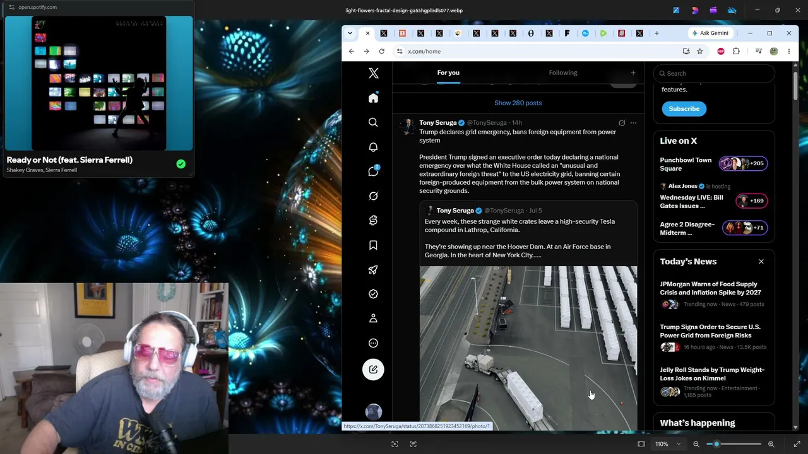Open Grok icon in X sidebar
The width and height of the screenshot is (808, 454).
pyautogui.click(x=373, y=196)
